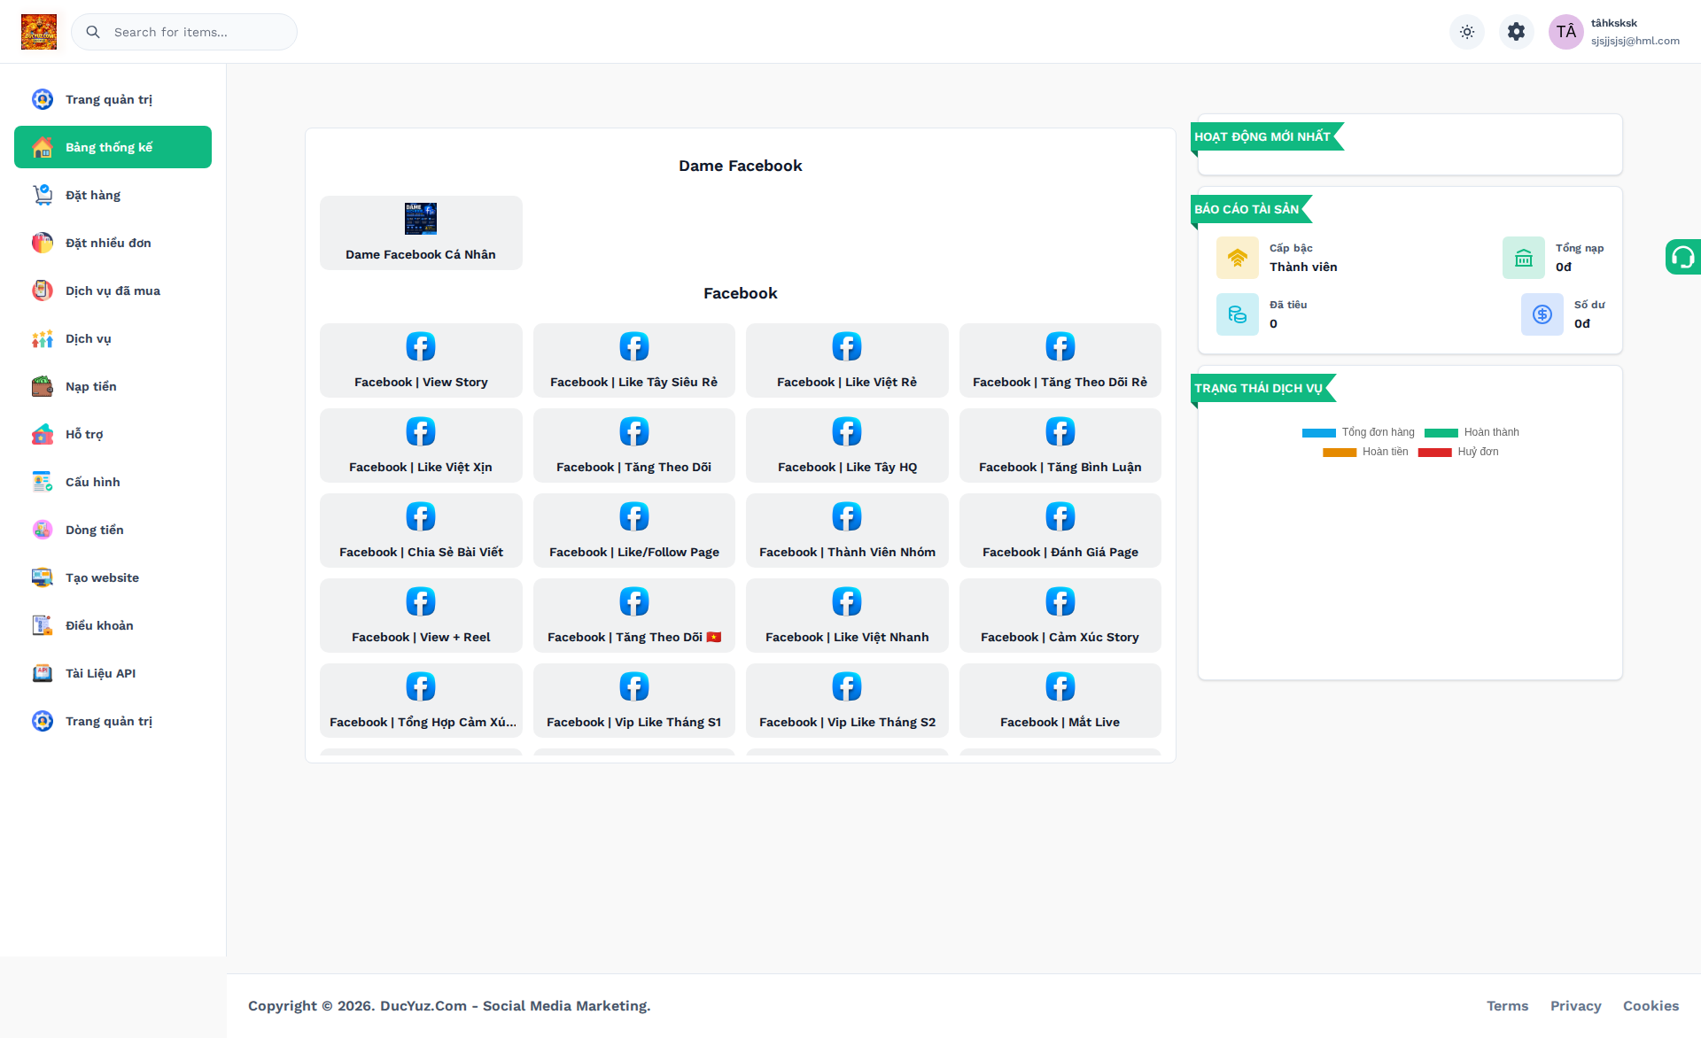The width and height of the screenshot is (1701, 1038).
Task: Click the bottom Trang quản trị icon
Action: pos(43,721)
